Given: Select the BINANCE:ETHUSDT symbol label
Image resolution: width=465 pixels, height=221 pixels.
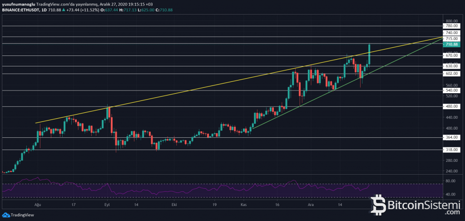Looking at the screenshot, I should (21, 9).
